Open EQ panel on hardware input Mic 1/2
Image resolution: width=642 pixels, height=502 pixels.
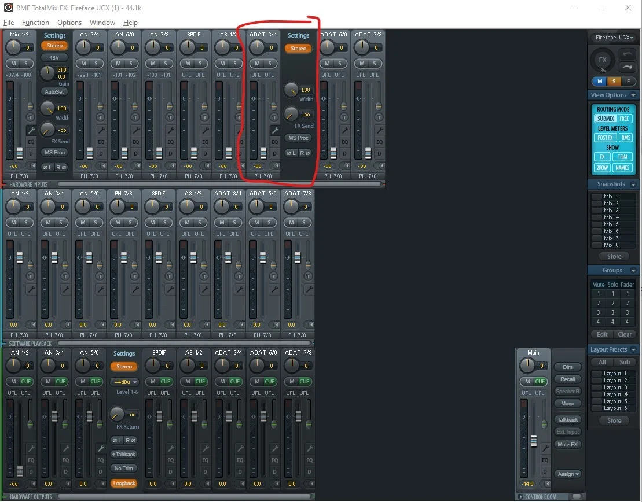click(31, 142)
